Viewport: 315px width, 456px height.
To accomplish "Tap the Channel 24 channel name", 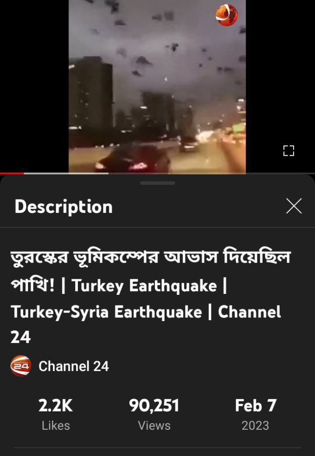I will [74, 366].
